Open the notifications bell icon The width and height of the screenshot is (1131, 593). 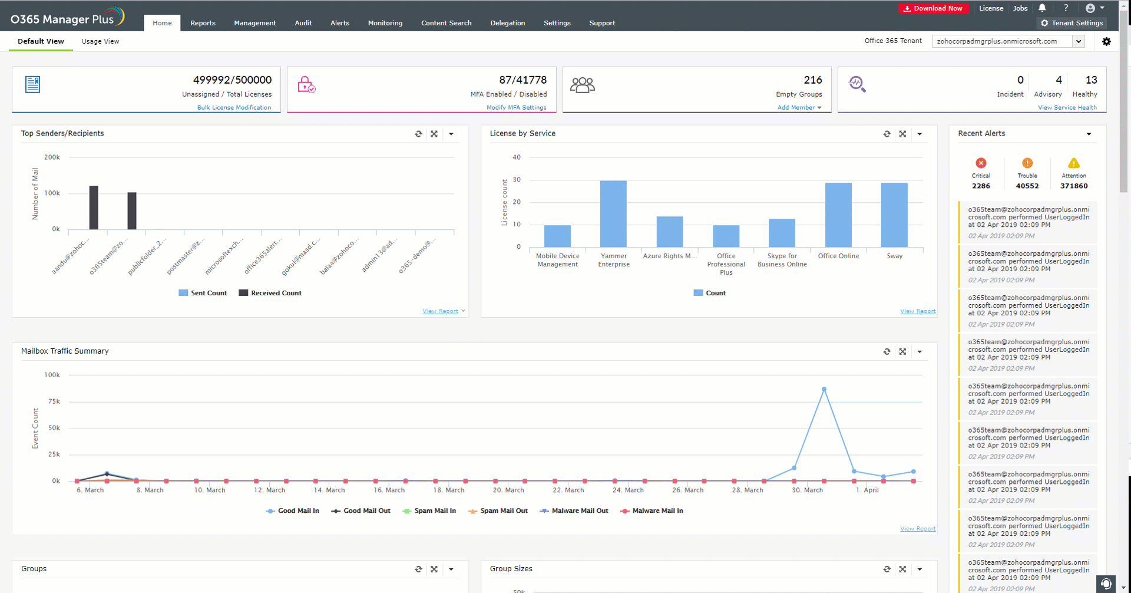point(1042,8)
